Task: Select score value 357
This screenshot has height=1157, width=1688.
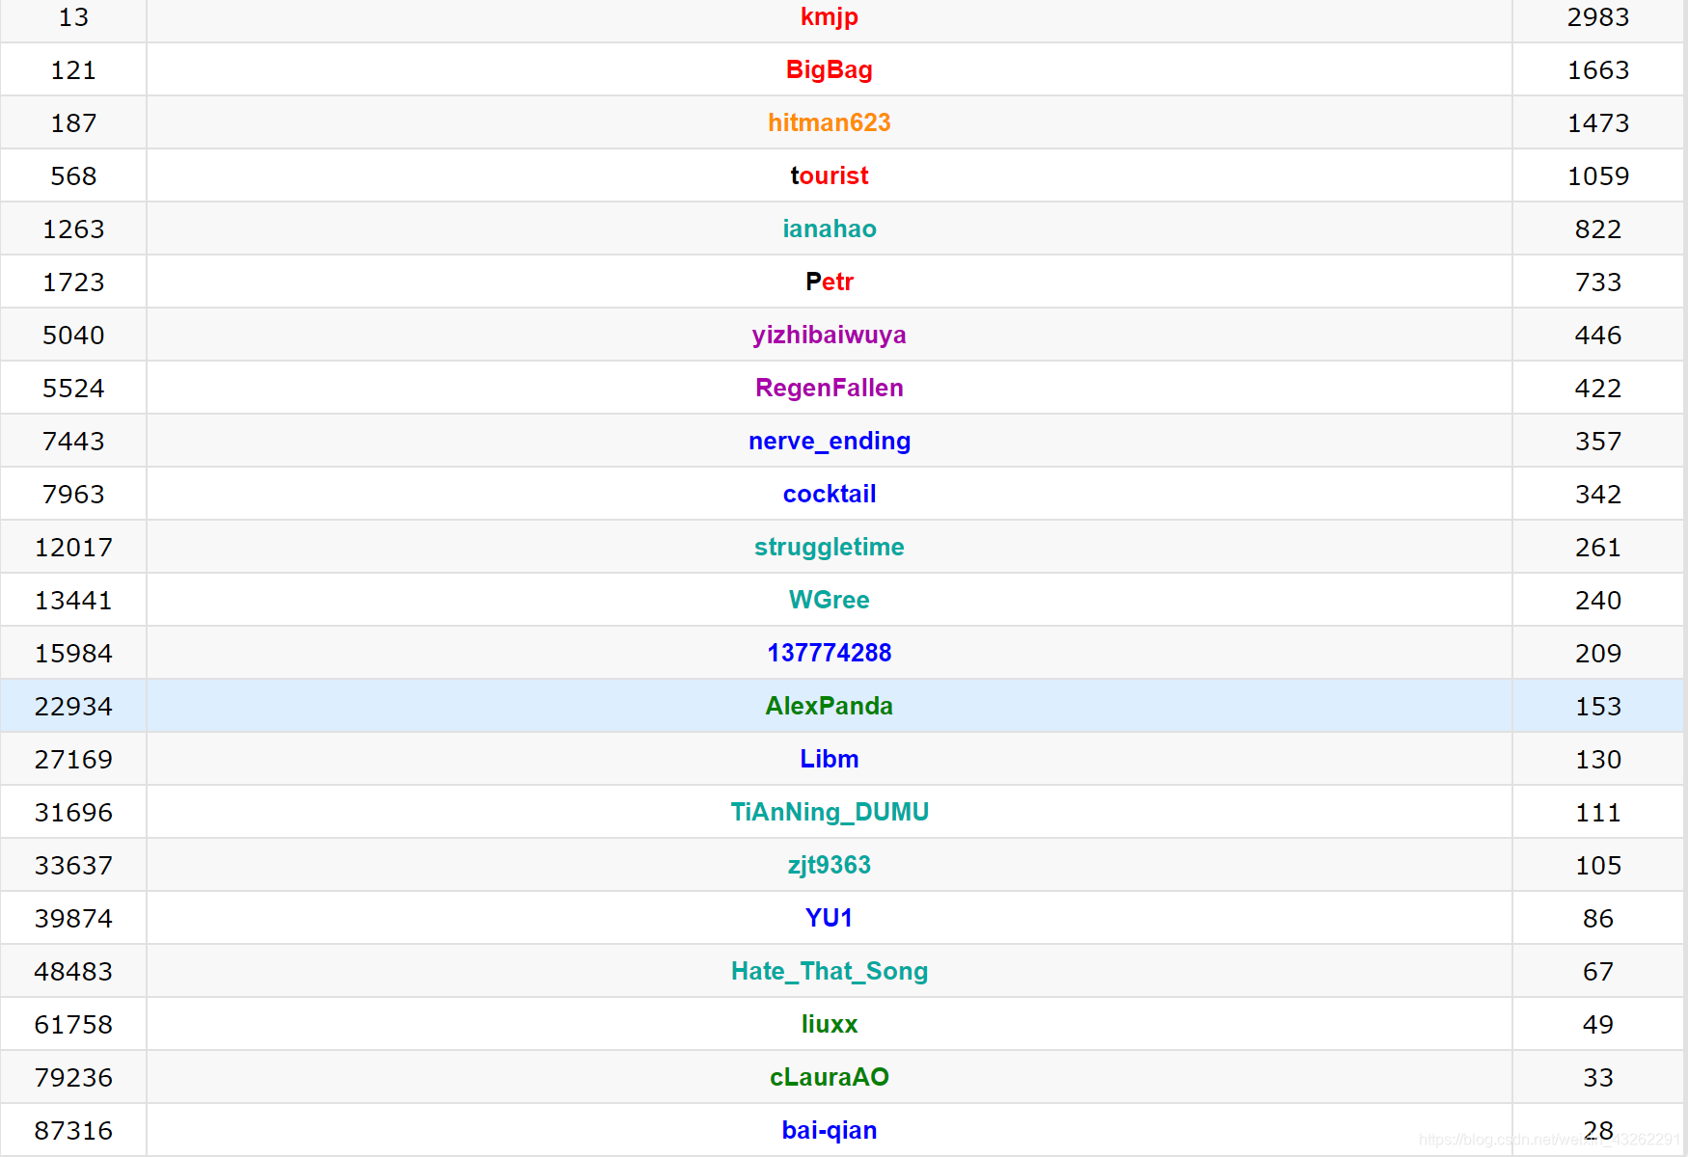Action: click(1597, 441)
